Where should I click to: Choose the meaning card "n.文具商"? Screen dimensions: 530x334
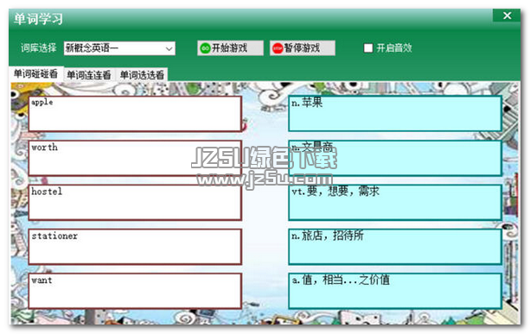point(395,158)
